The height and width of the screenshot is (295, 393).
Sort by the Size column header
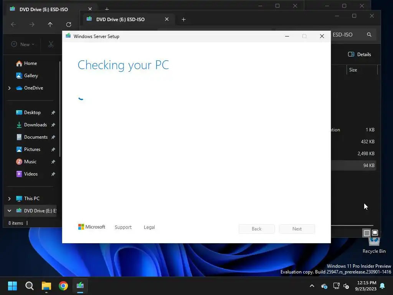click(362, 70)
